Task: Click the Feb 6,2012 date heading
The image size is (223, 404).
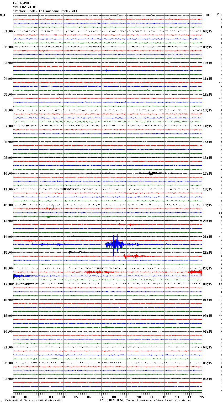Action: point(22,3)
